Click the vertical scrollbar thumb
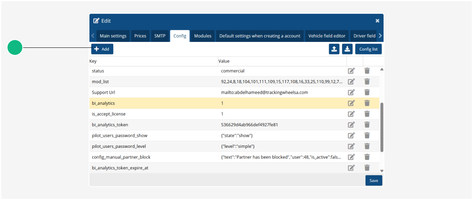Screen dimensions: 473x200 click(x=382, y=127)
